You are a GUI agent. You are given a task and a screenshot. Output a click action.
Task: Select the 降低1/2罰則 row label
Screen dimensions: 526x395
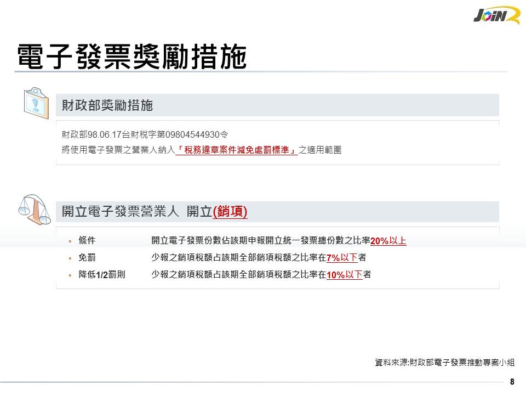(x=102, y=275)
